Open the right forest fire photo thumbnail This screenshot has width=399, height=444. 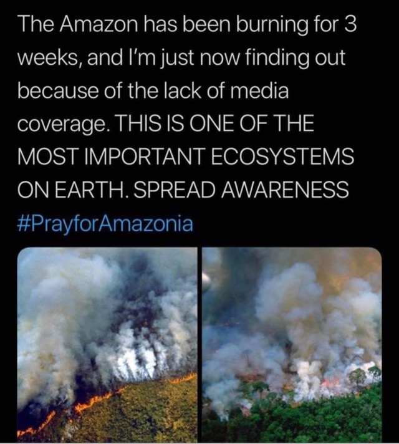point(292,344)
